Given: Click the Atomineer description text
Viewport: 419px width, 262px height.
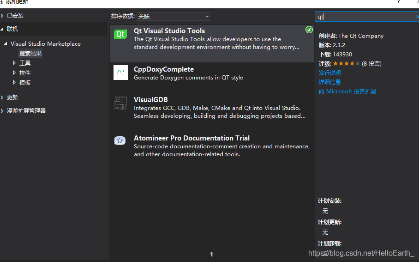Looking at the screenshot, I should [221, 150].
